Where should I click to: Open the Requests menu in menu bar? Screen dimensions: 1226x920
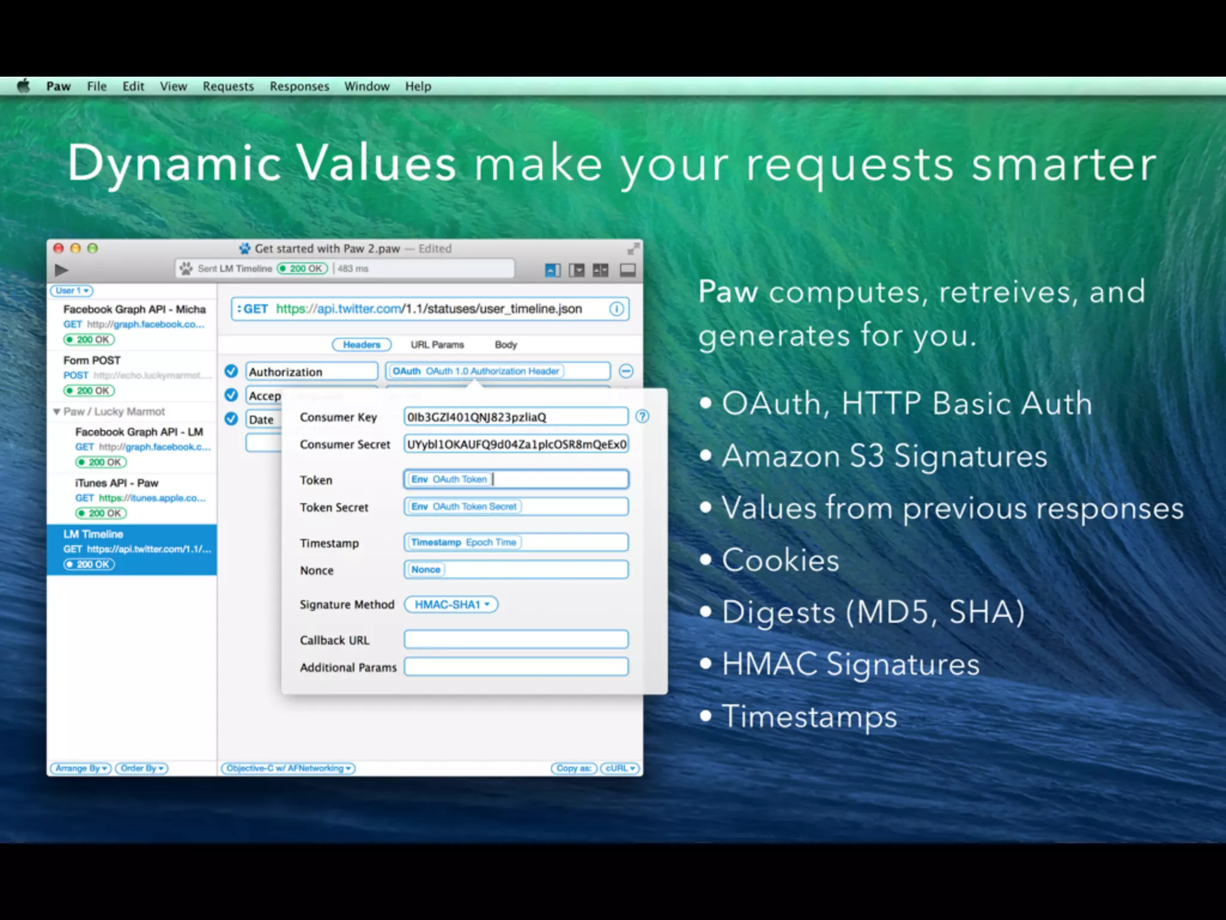pos(228,86)
